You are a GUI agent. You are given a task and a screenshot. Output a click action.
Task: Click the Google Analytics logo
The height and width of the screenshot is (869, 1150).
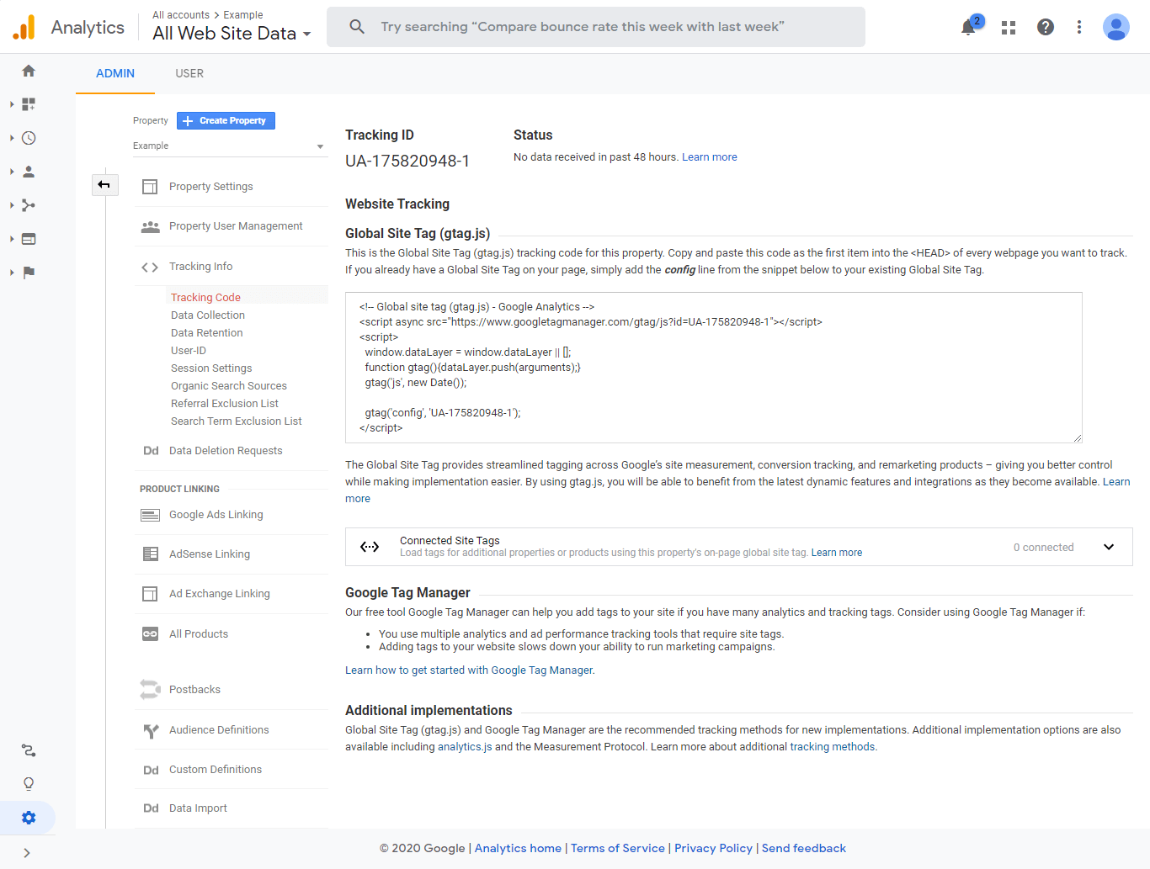24,28
